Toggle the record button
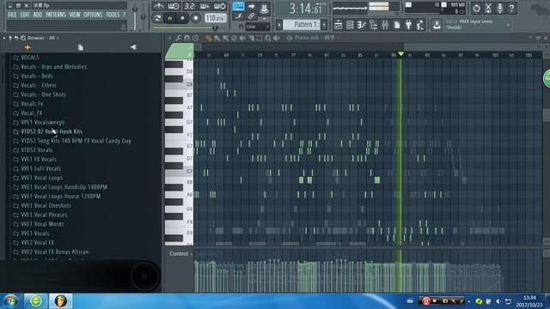Viewport: 550px width, 309px height. 195,18
